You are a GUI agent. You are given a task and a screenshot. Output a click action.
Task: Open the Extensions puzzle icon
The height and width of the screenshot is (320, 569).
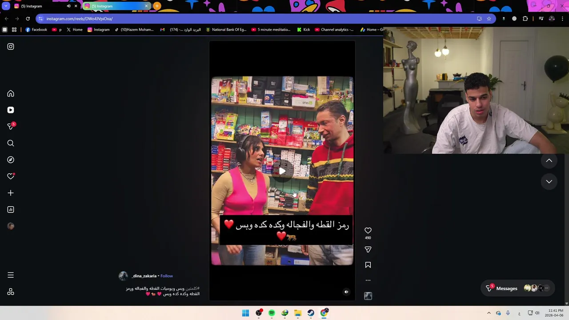(x=525, y=19)
